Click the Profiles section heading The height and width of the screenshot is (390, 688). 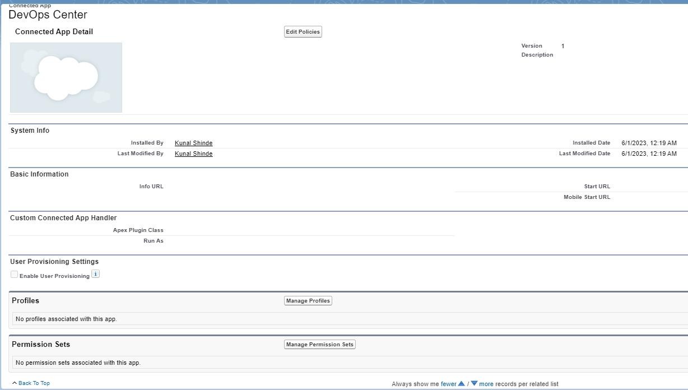pos(25,301)
